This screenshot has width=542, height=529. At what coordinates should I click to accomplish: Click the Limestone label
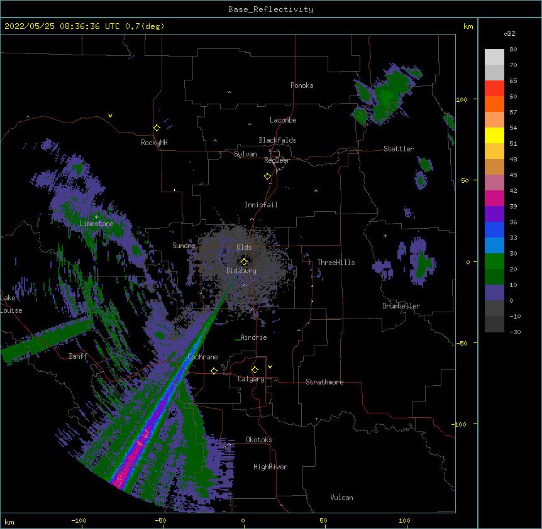(x=96, y=224)
